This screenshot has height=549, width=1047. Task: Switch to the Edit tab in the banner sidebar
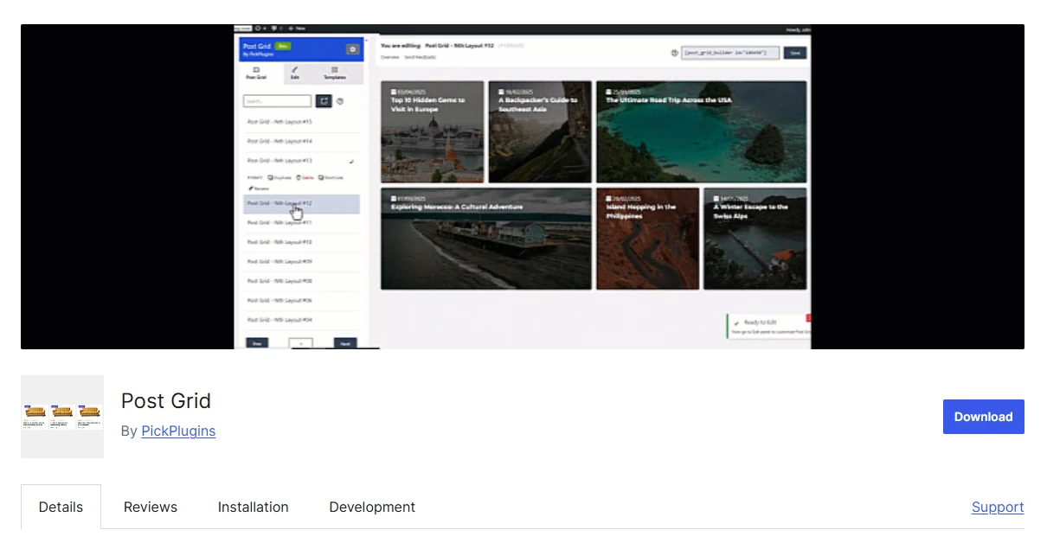click(x=295, y=73)
